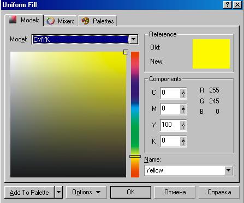
Task: Click the New: label
Action: (157, 61)
